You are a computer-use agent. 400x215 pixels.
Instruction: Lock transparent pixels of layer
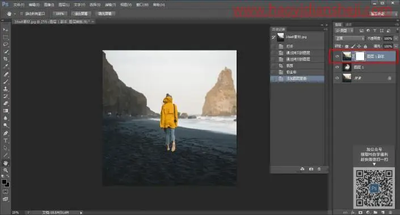pos(347,46)
